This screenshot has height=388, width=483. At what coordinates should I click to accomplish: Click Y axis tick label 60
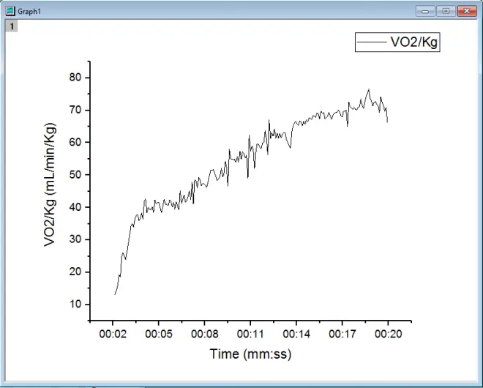click(75, 142)
